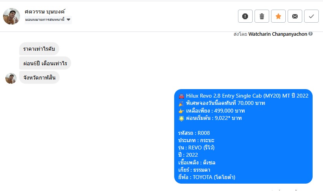Click gear line ธรรมดา

click(194, 170)
